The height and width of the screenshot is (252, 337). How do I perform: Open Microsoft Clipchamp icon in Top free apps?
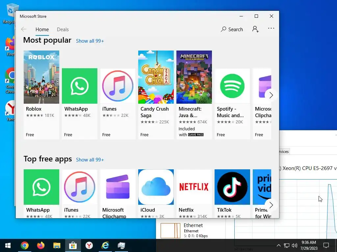(x=118, y=187)
